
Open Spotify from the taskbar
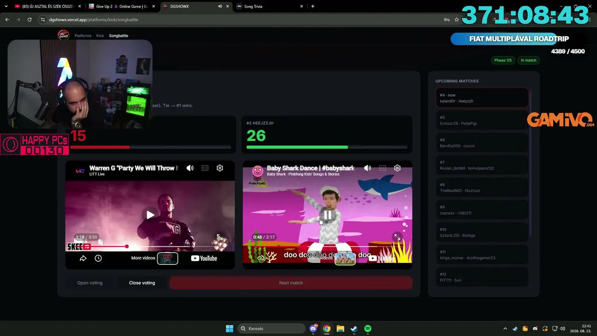368,329
